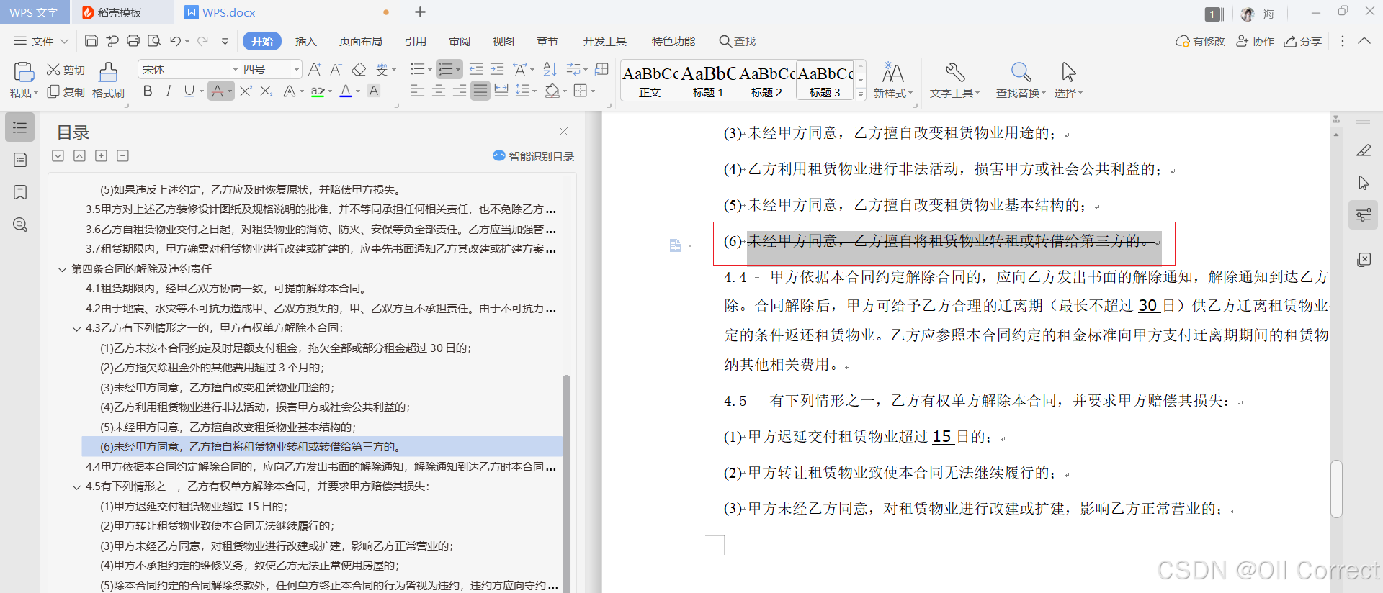
Task: Click the 智能识别目录 link
Action: click(x=533, y=156)
